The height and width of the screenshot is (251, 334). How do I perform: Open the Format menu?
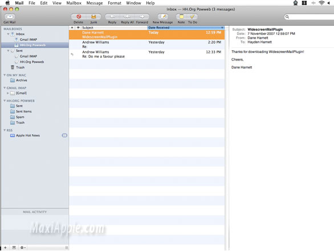[115, 3]
